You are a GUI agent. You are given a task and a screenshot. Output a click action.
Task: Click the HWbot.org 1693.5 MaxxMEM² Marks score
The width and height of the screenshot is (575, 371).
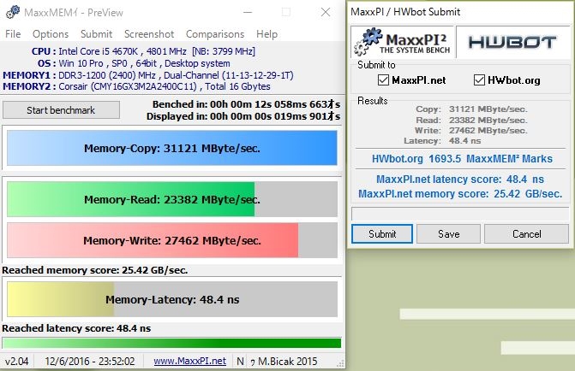[462, 158]
